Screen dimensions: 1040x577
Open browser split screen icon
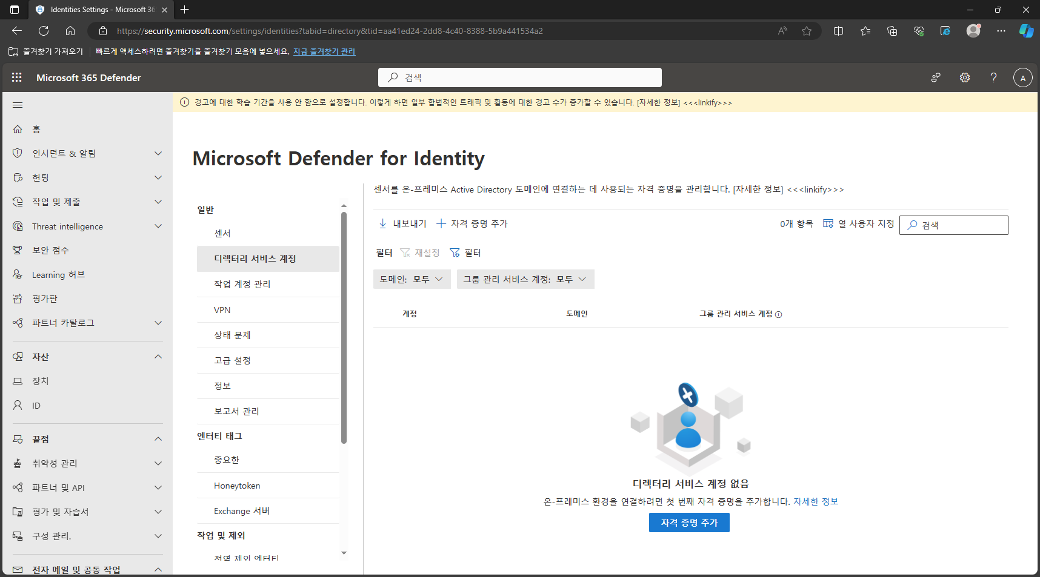(839, 31)
